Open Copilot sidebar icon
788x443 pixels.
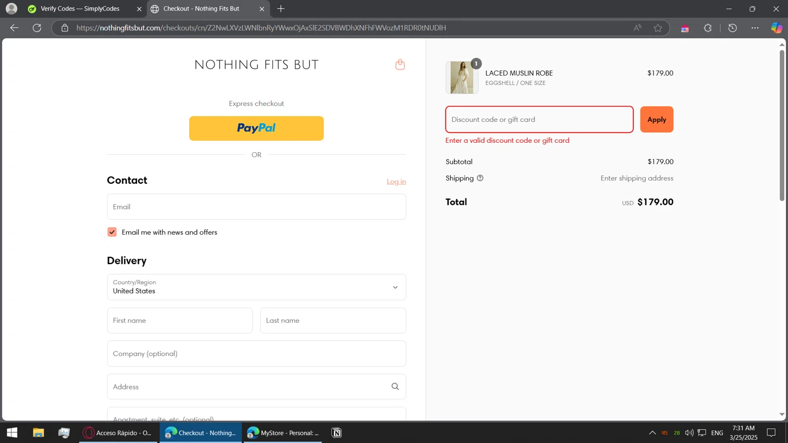click(x=776, y=28)
